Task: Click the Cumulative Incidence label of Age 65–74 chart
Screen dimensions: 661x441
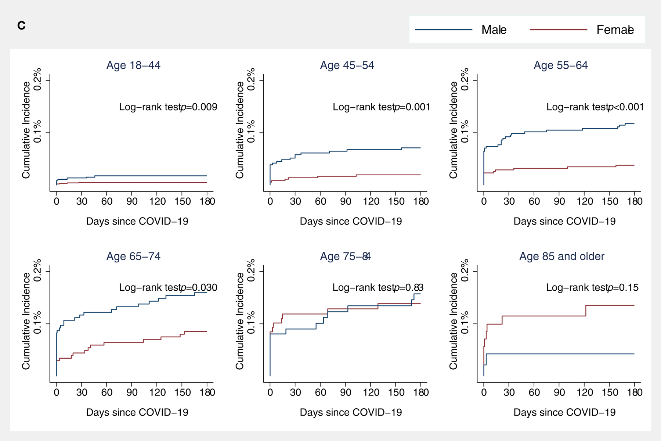Action: tap(26, 321)
